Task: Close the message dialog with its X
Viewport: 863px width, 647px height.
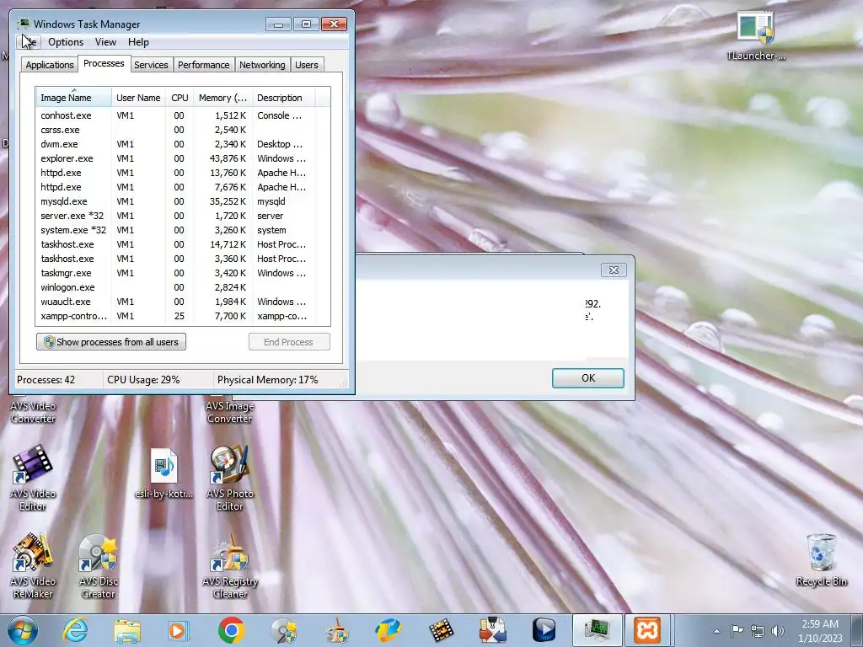Action: (x=614, y=270)
